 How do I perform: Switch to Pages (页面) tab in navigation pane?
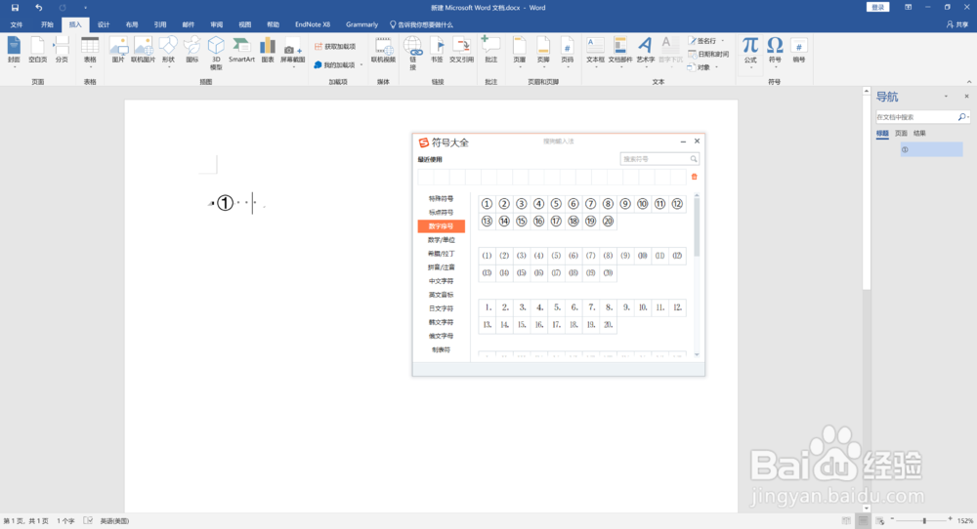tap(901, 133)
